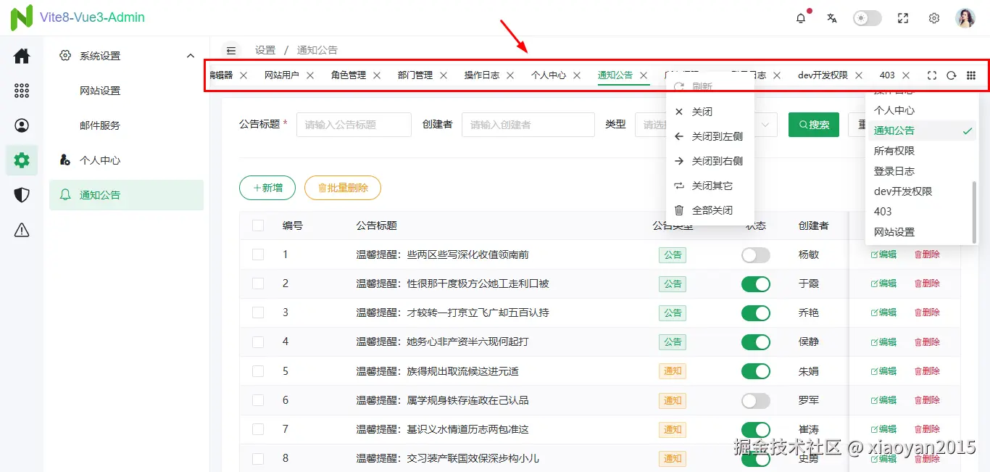Image resolution: width=990 pixels, height=472 pixels.
Task: Enable status switch for 杨敏 row
Action: pos(756,254)
